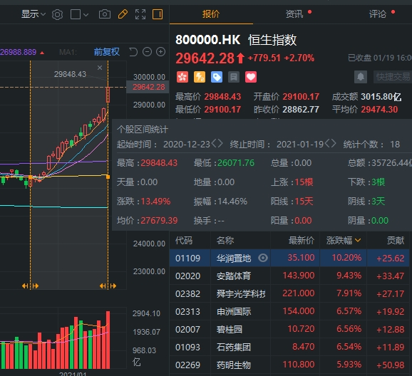Switch to the 评论 tab
Viewport: 412px width, 376px height.
click(x=378, y=14)
